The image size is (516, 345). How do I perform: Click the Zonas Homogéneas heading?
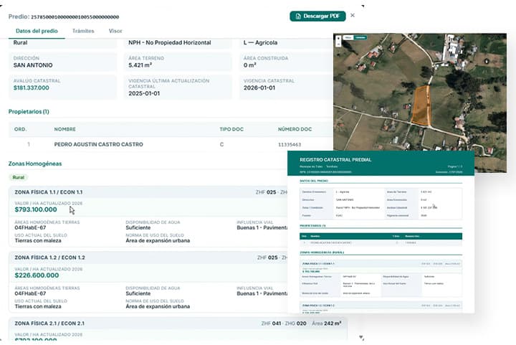click(x=35, y=164)
